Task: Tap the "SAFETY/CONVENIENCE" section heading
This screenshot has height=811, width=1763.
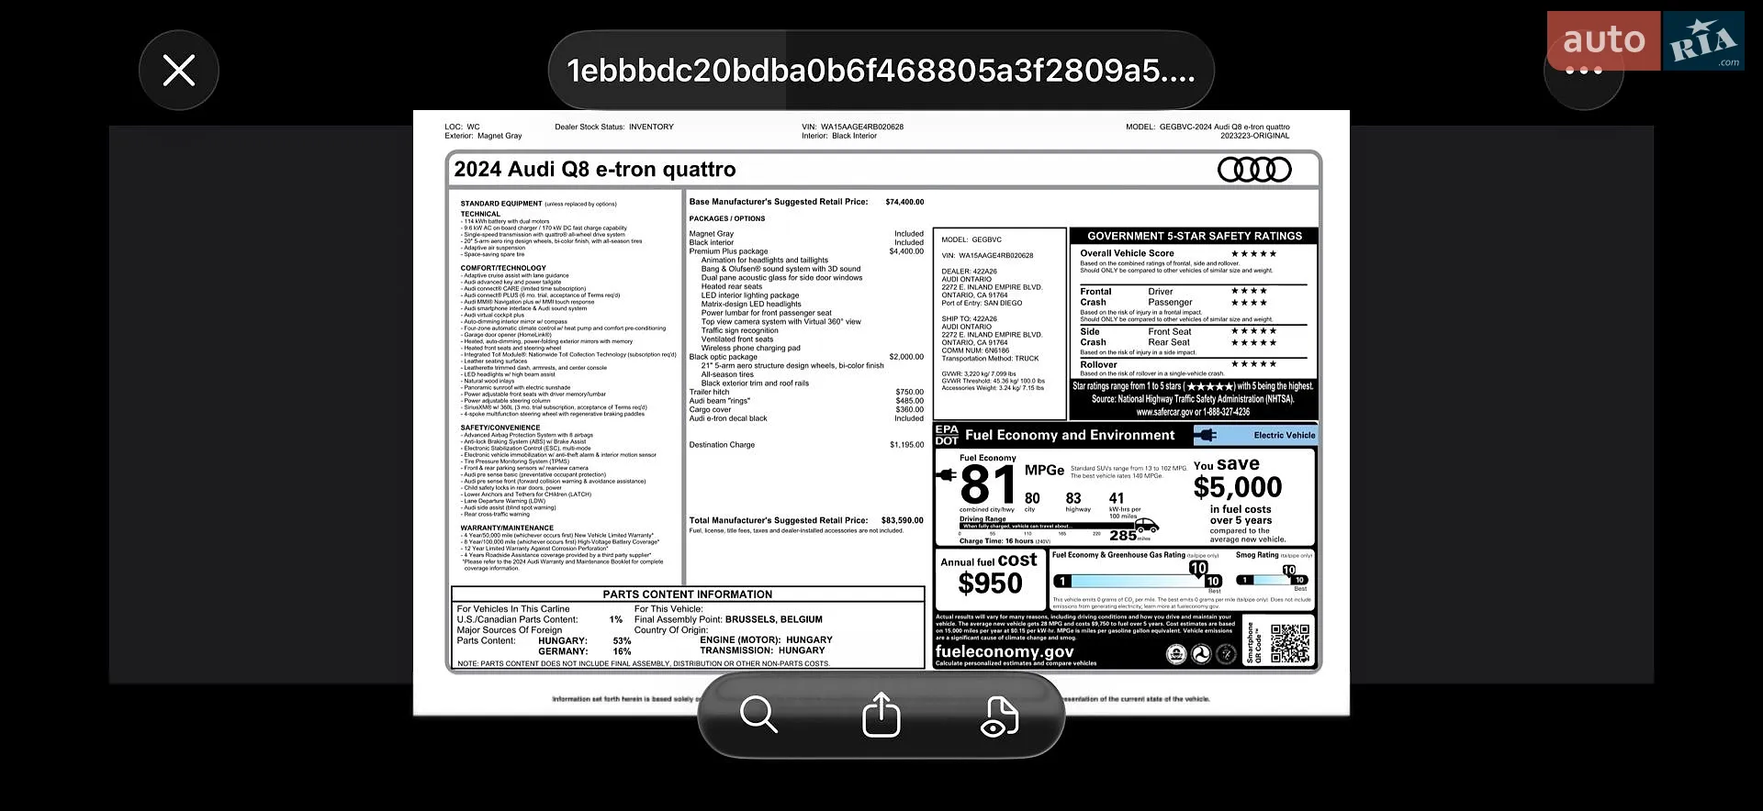Action: [500, 428]
